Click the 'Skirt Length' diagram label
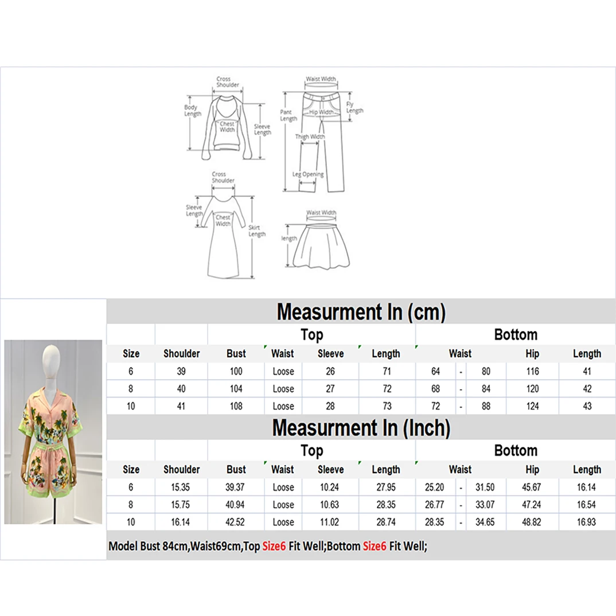The width and height of the screenshot is (616, 616). click(x=257, y=231)
